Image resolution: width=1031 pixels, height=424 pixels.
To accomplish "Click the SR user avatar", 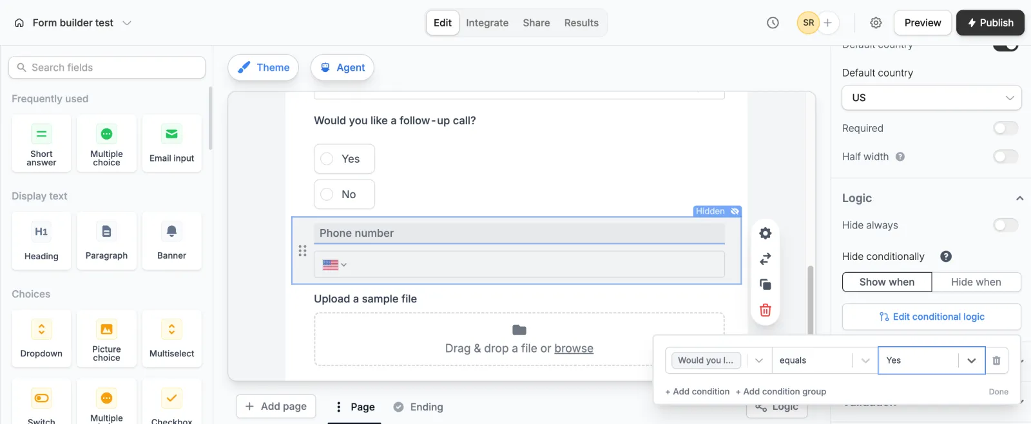I will [x=808, y=23].
